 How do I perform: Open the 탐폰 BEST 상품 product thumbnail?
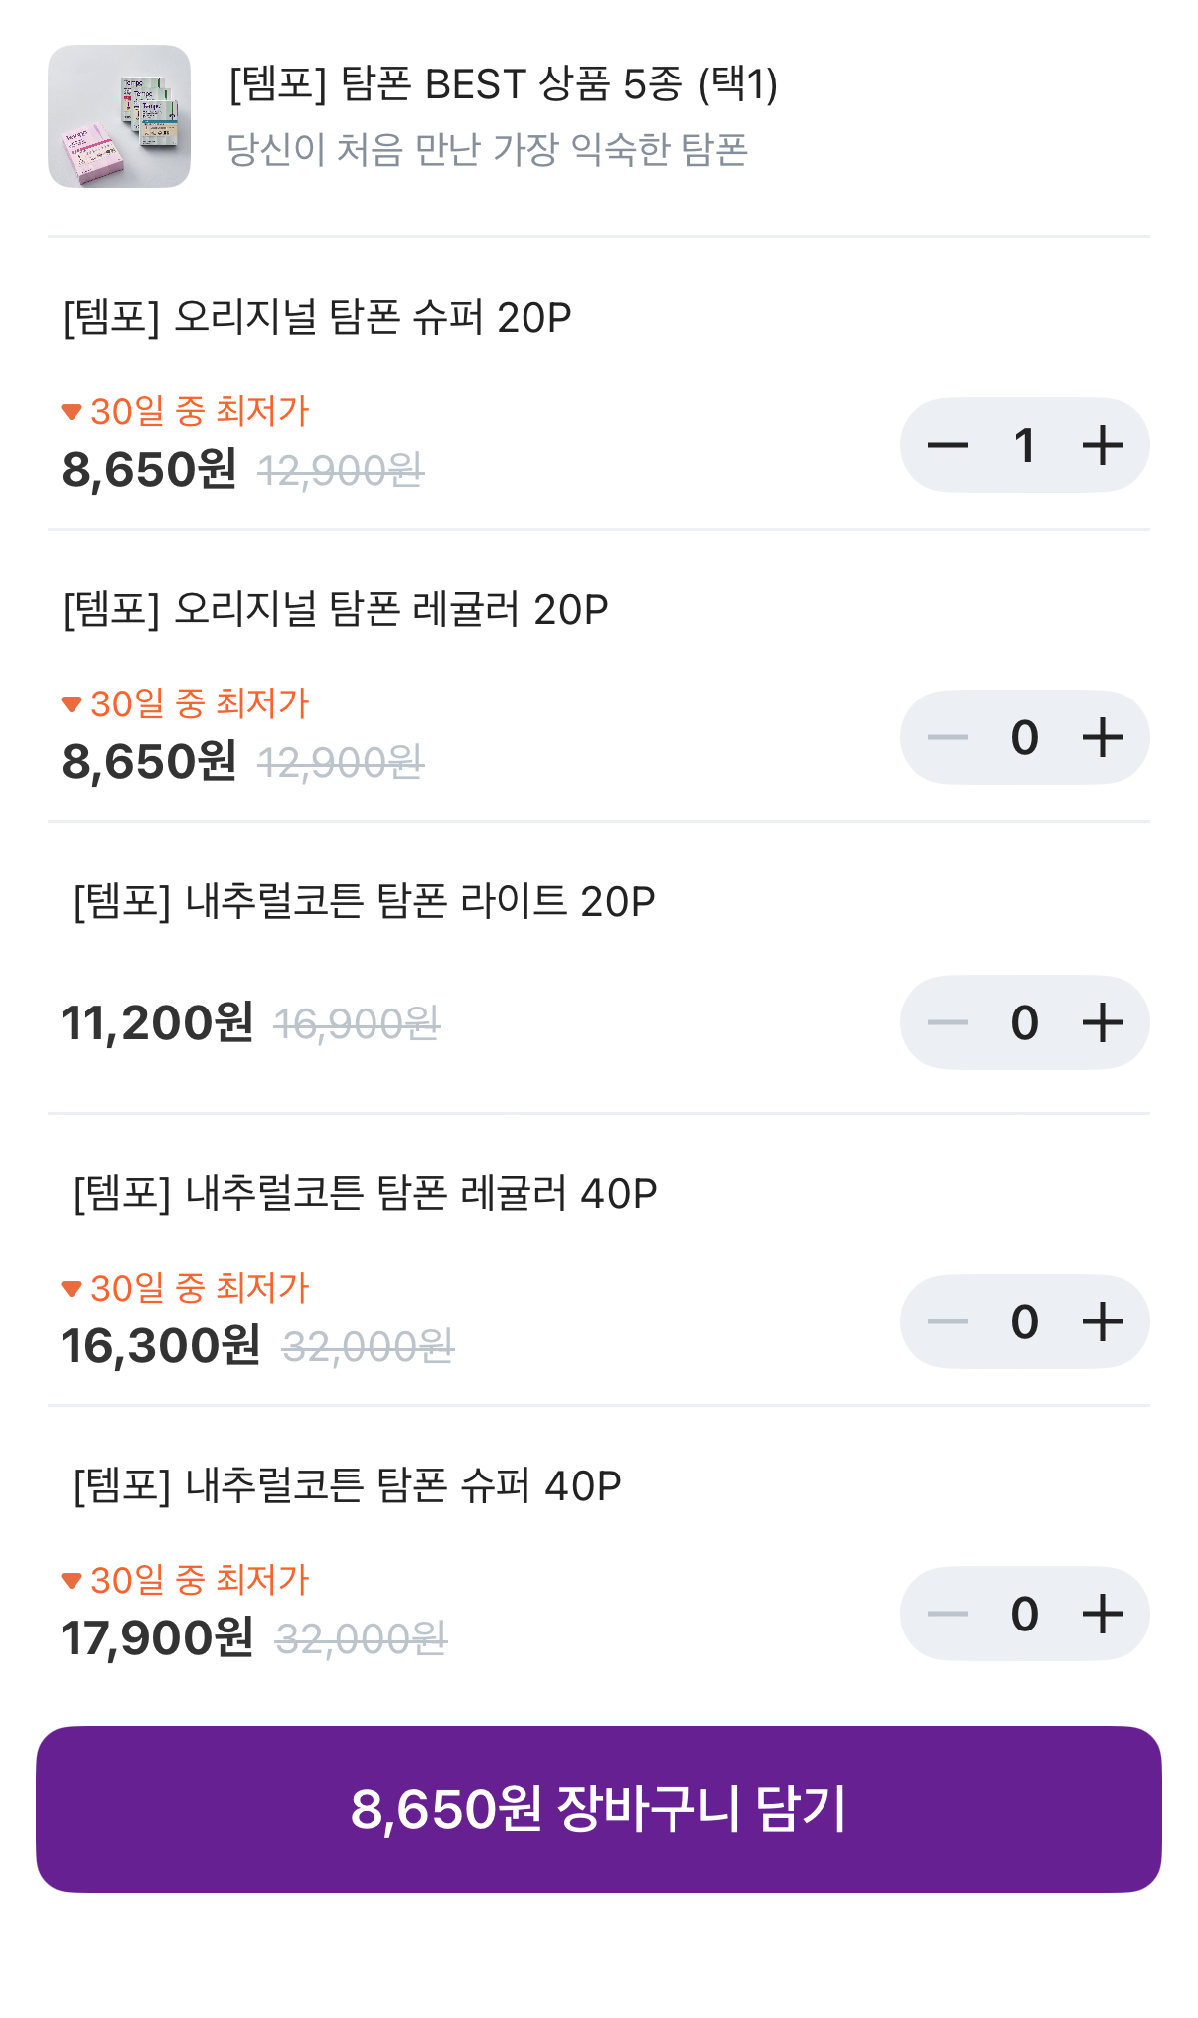pos(119,116)
